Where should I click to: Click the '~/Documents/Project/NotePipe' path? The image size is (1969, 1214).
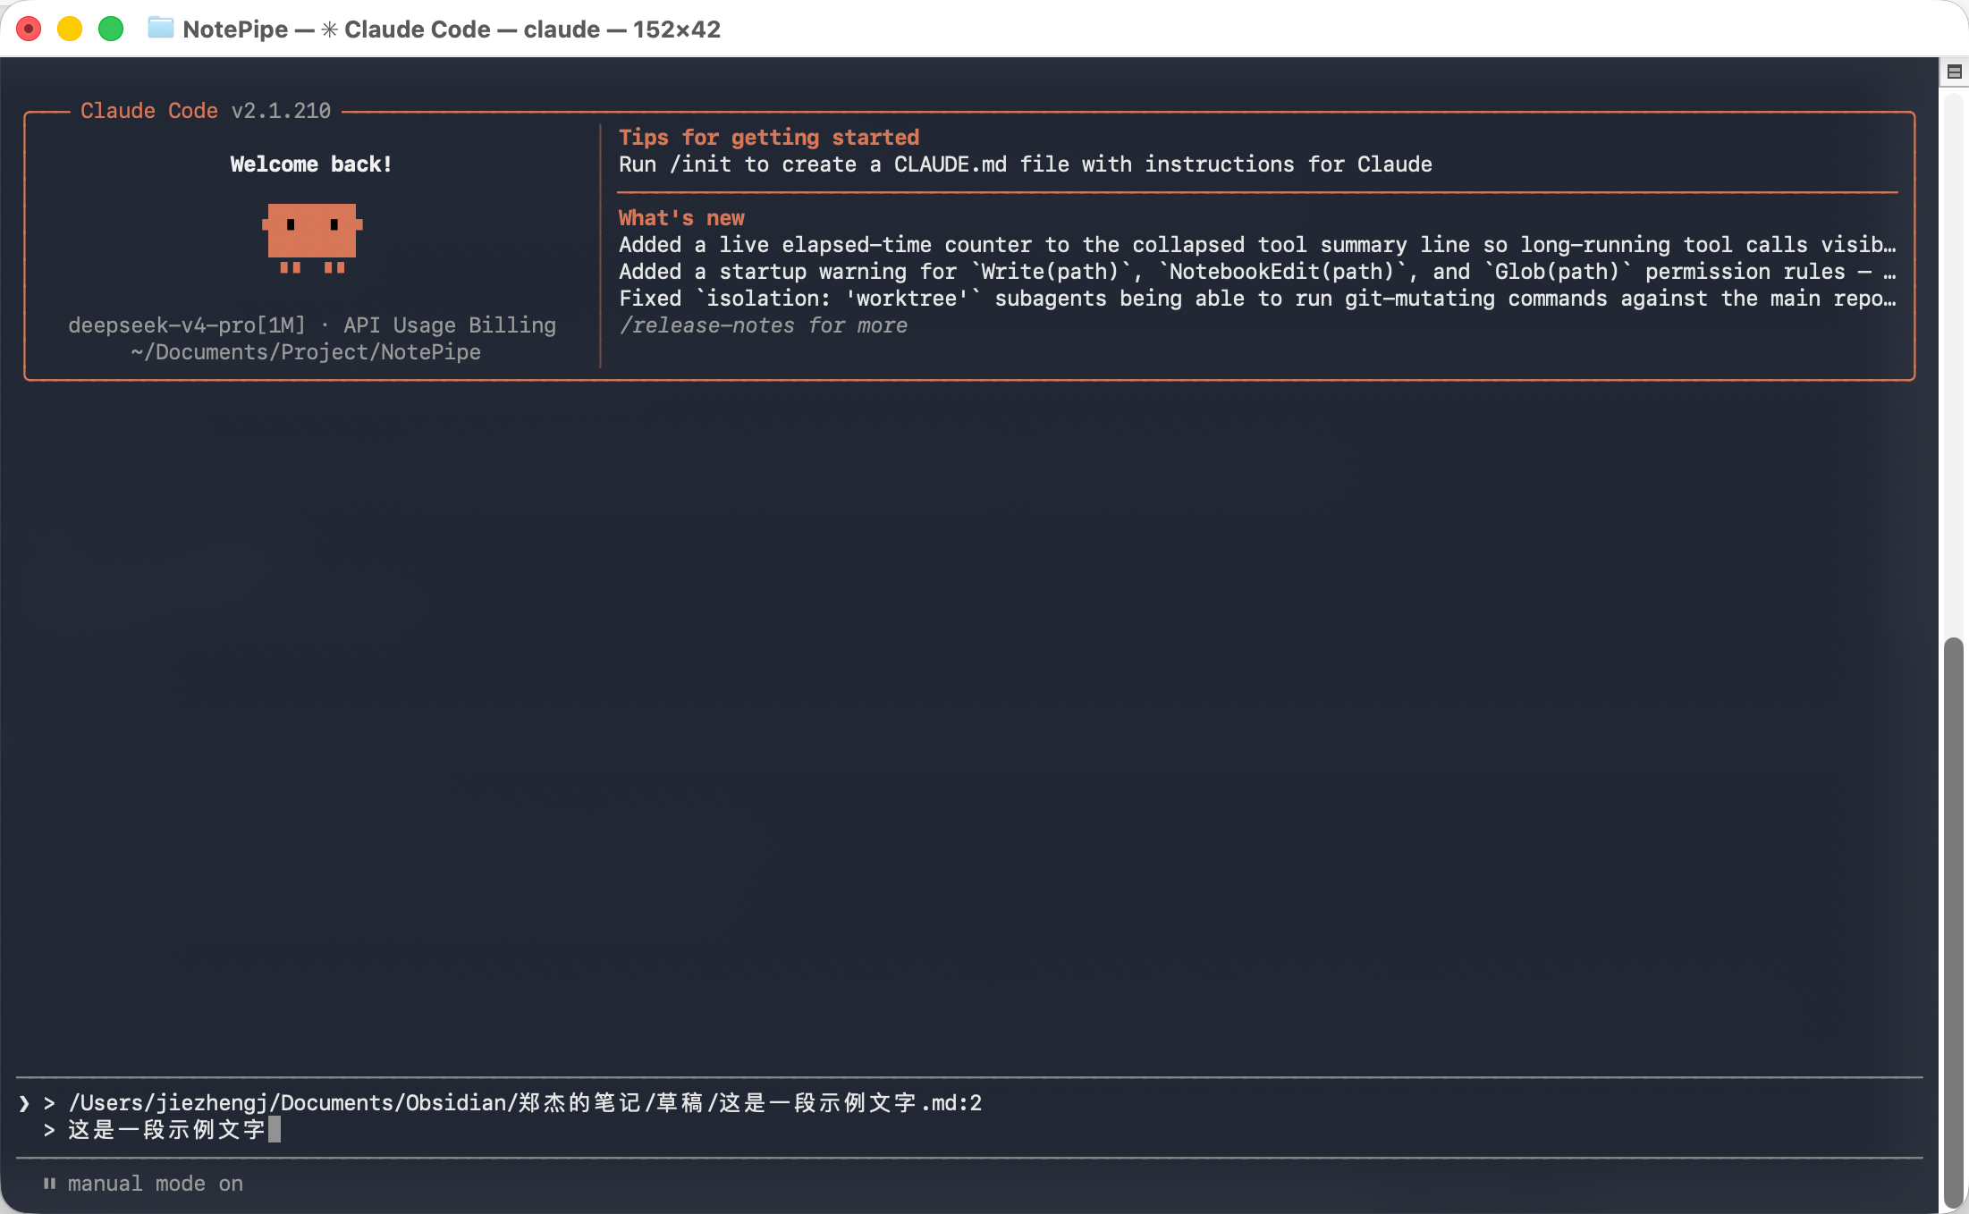tap(306, 352)
